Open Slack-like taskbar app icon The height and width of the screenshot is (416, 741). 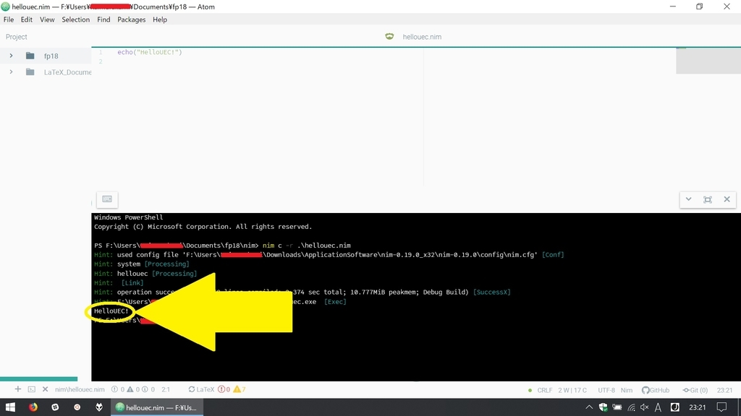(x=55, y=407)
